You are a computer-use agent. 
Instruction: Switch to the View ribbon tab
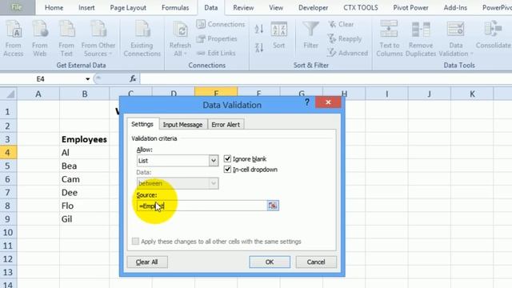click(276, 7)
